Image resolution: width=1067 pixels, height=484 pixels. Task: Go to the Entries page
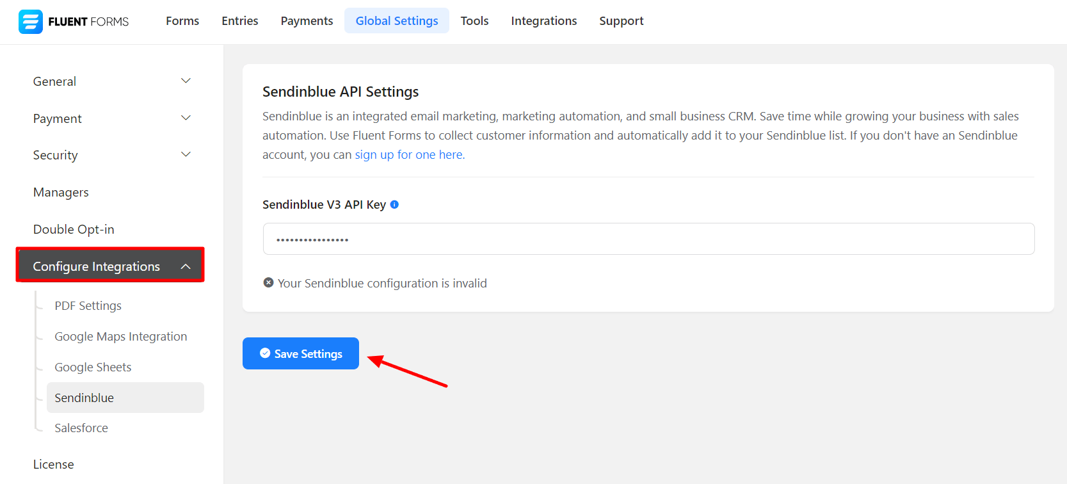click(x=240, y=21)
